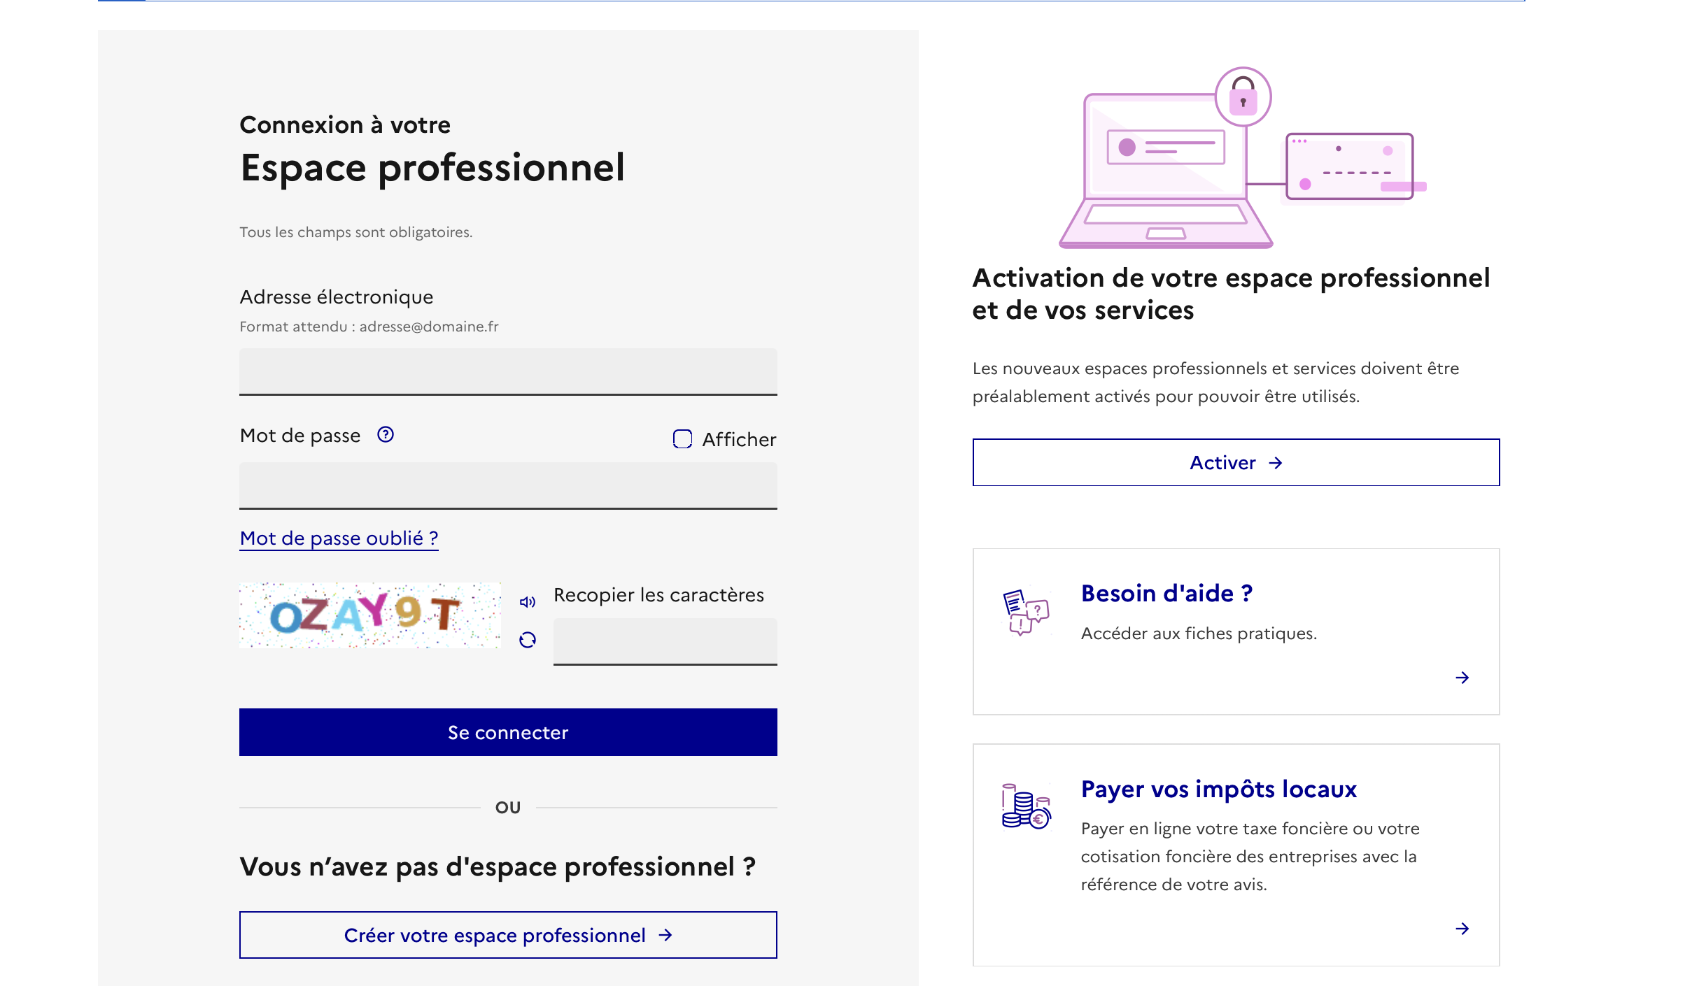
Task: Click the arrow in the Payer vos impôts locaux card
Action: (x=1462, y=929)
